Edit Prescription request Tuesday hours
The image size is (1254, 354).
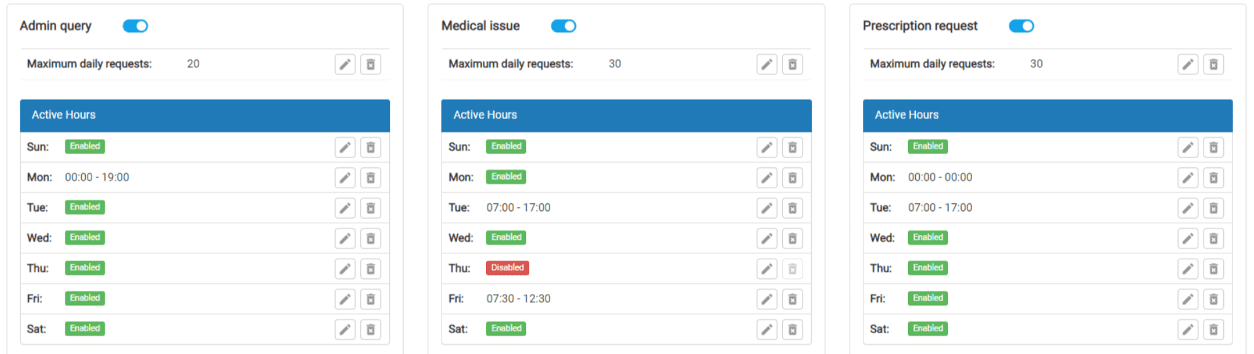(1188, 208)
